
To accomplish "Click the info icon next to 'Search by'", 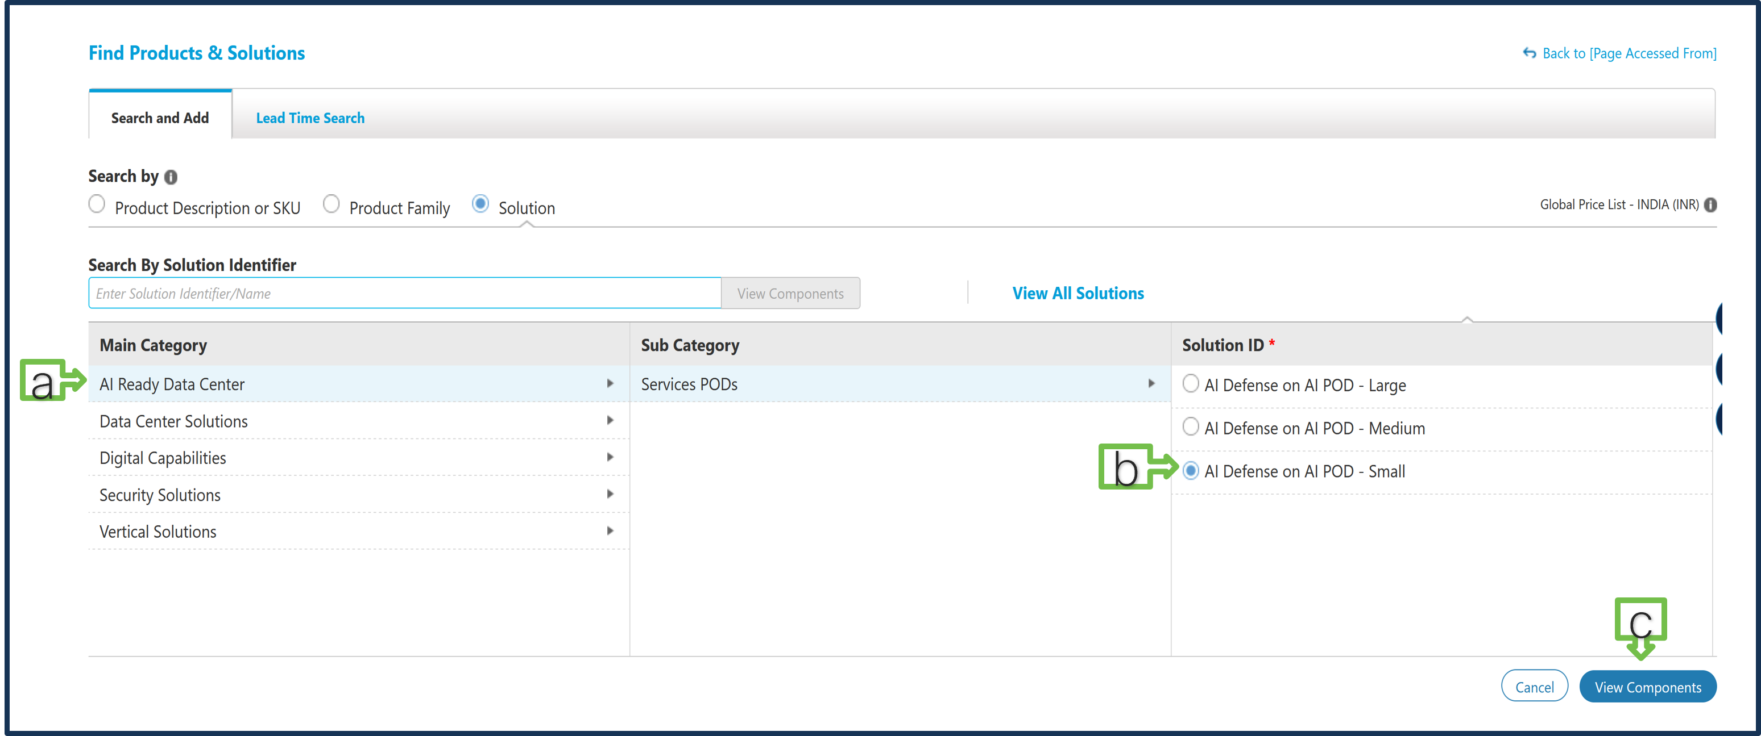I will coord(171,176).
